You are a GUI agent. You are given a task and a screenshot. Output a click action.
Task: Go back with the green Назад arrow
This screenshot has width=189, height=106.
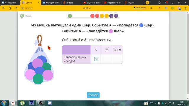pyautogui.click(x=22, y=16)
